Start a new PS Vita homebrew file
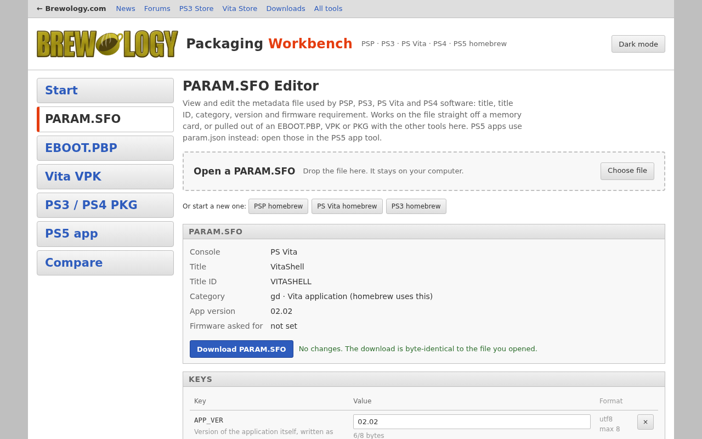The width and height of the screenshot is (702, 439). point(347,206)
